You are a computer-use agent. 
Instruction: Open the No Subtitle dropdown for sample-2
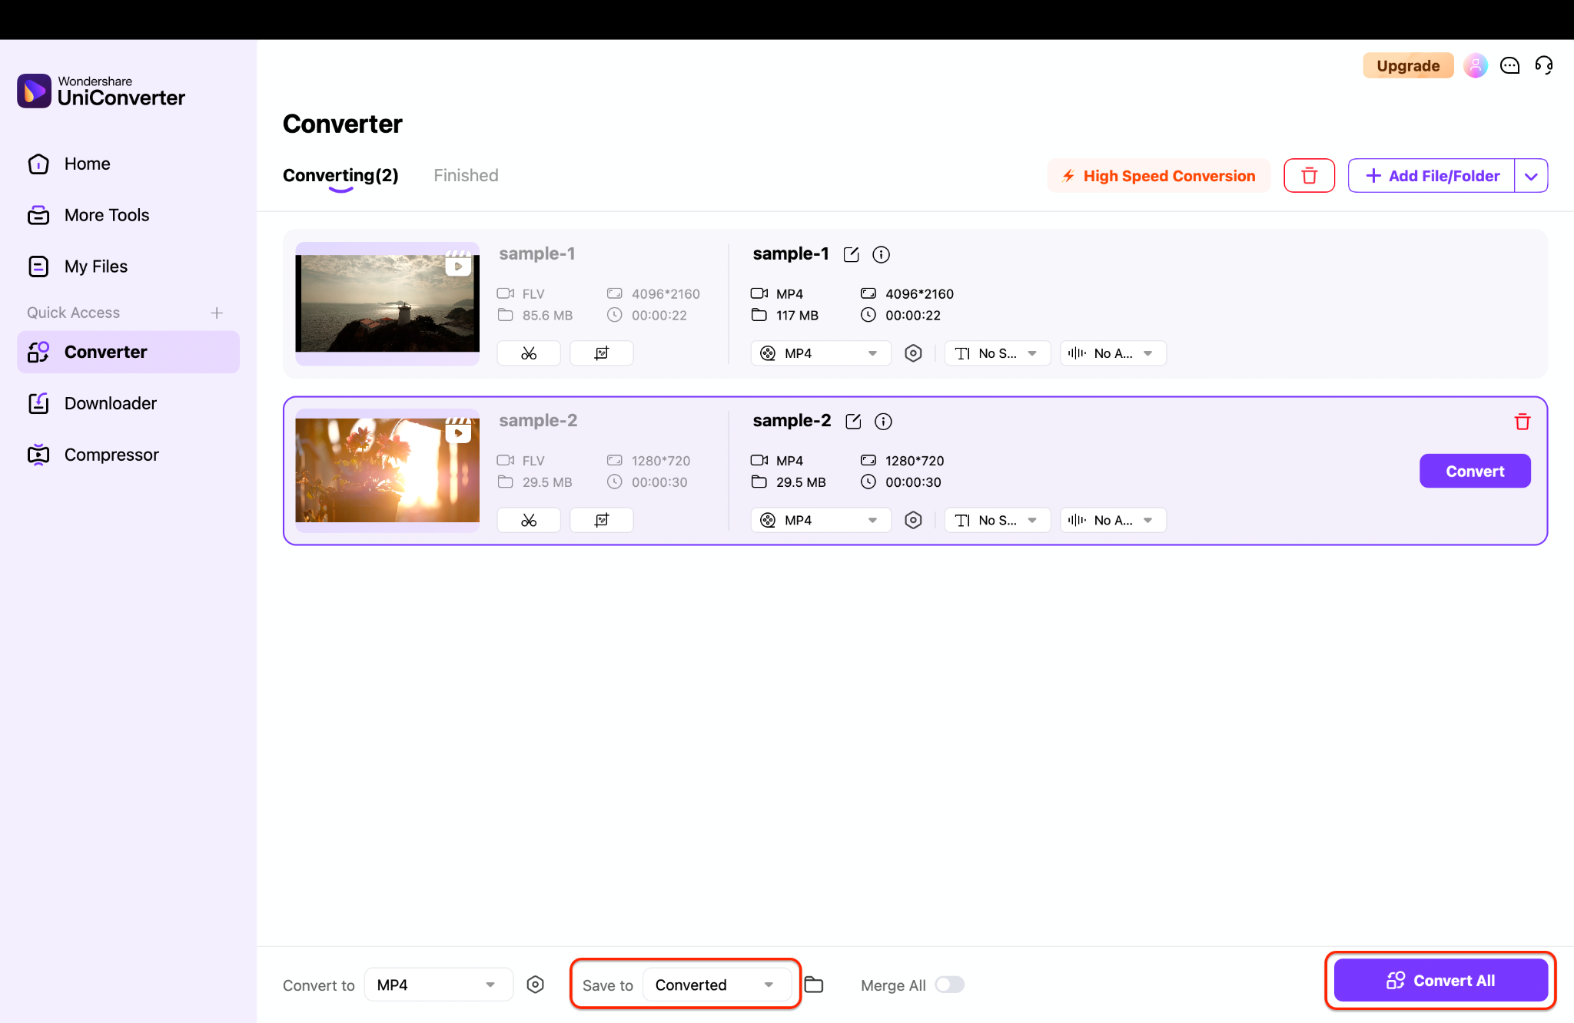997,520
